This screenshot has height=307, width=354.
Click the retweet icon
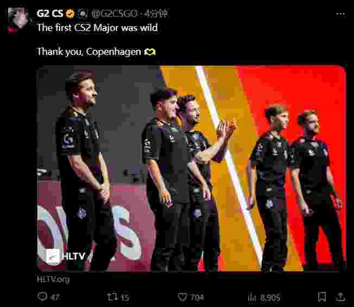pos(112,297)
